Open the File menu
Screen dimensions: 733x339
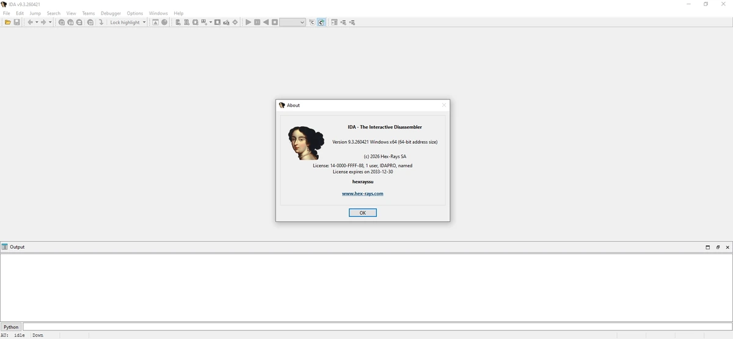7,13
